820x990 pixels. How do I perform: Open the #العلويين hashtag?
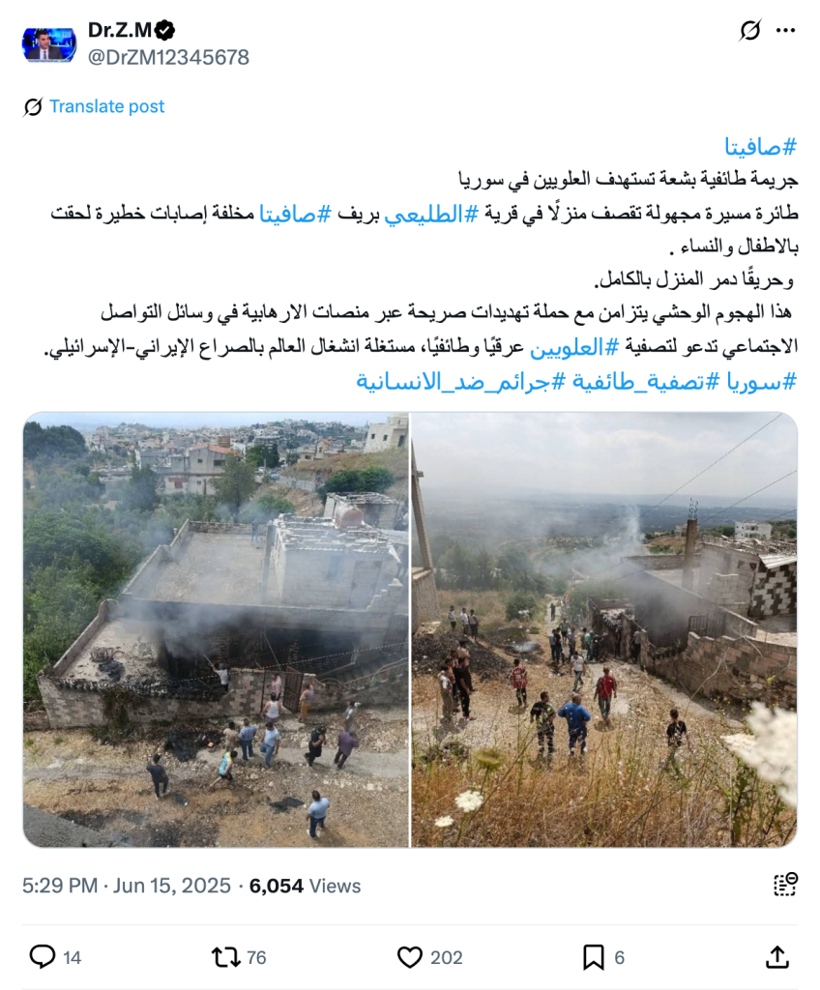pyautogui.click(x=574, y=347)
